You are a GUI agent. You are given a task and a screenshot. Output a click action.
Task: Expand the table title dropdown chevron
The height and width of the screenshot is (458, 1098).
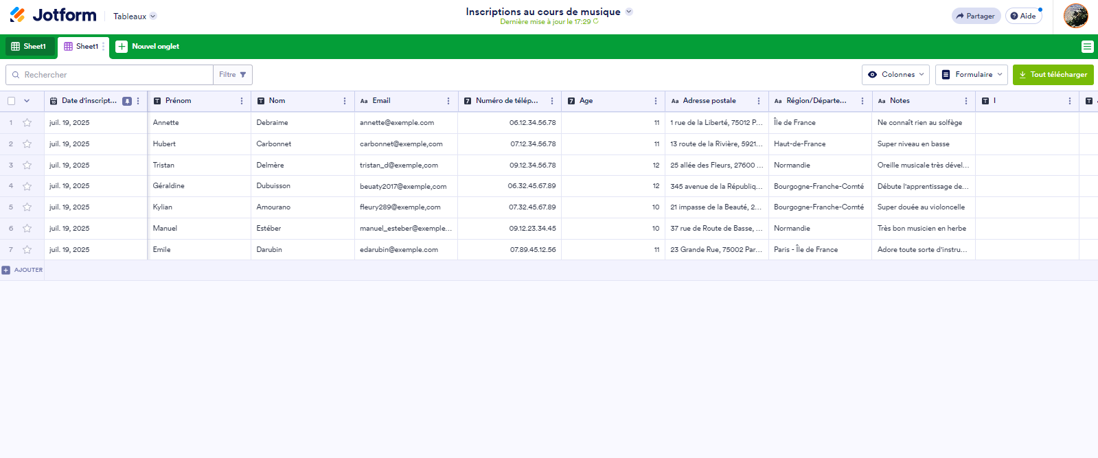(x=629, y=12)
